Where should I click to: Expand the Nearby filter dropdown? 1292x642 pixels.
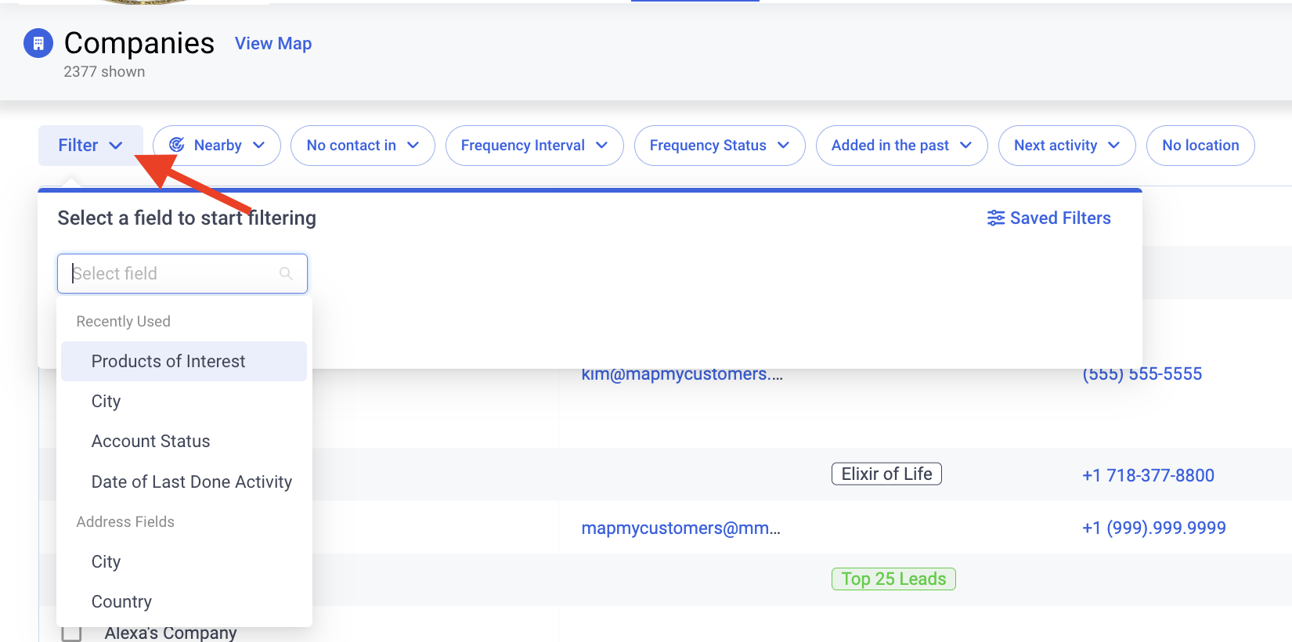point(217,146)
